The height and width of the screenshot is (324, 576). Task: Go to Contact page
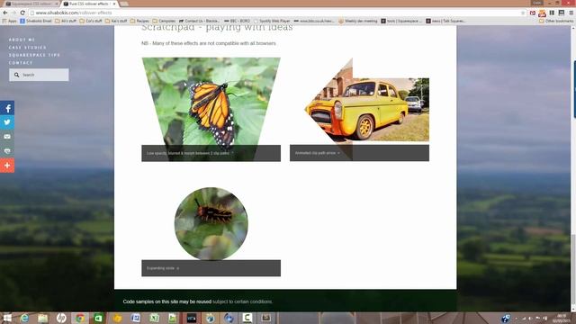coord(21,63)
